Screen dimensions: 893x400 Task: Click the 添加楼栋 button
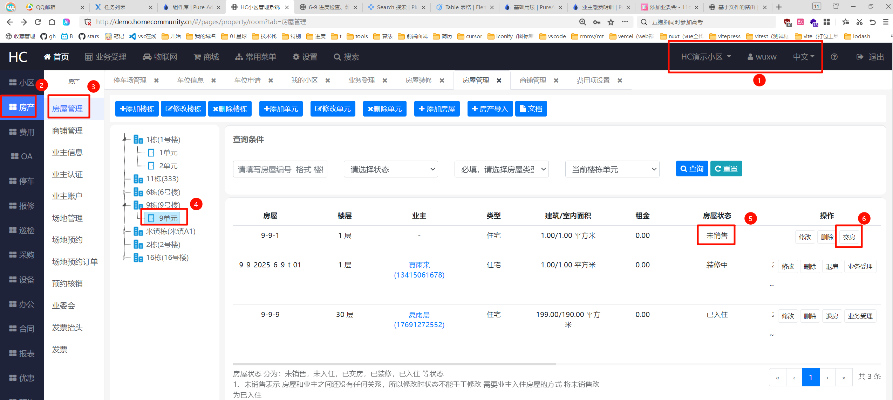(x=137, y=109)
